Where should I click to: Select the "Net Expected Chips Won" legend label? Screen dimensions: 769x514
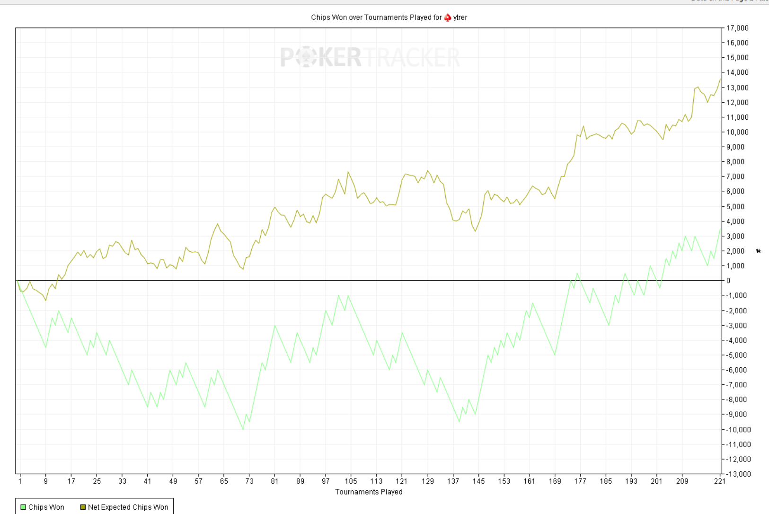[x=128, y=507]
